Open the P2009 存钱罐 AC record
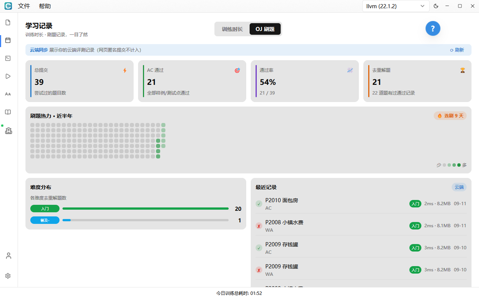Image resolution: width=479 pixels, height=299 pixels. coord(361,248)
